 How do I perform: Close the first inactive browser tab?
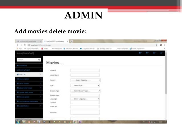click(x=41, y=41)
